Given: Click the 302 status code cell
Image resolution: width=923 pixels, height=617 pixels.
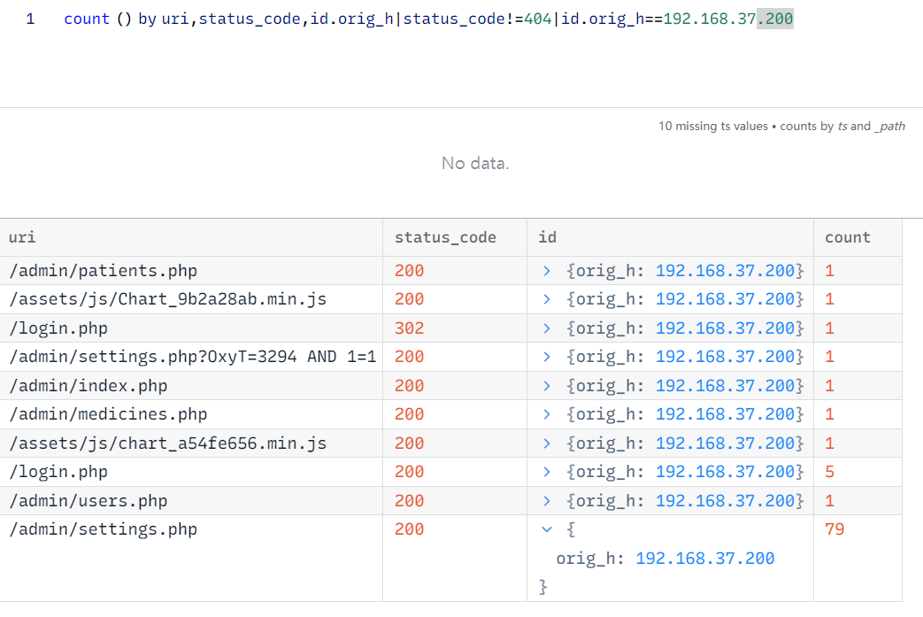Looking at the screenshot, I should 410,328.
